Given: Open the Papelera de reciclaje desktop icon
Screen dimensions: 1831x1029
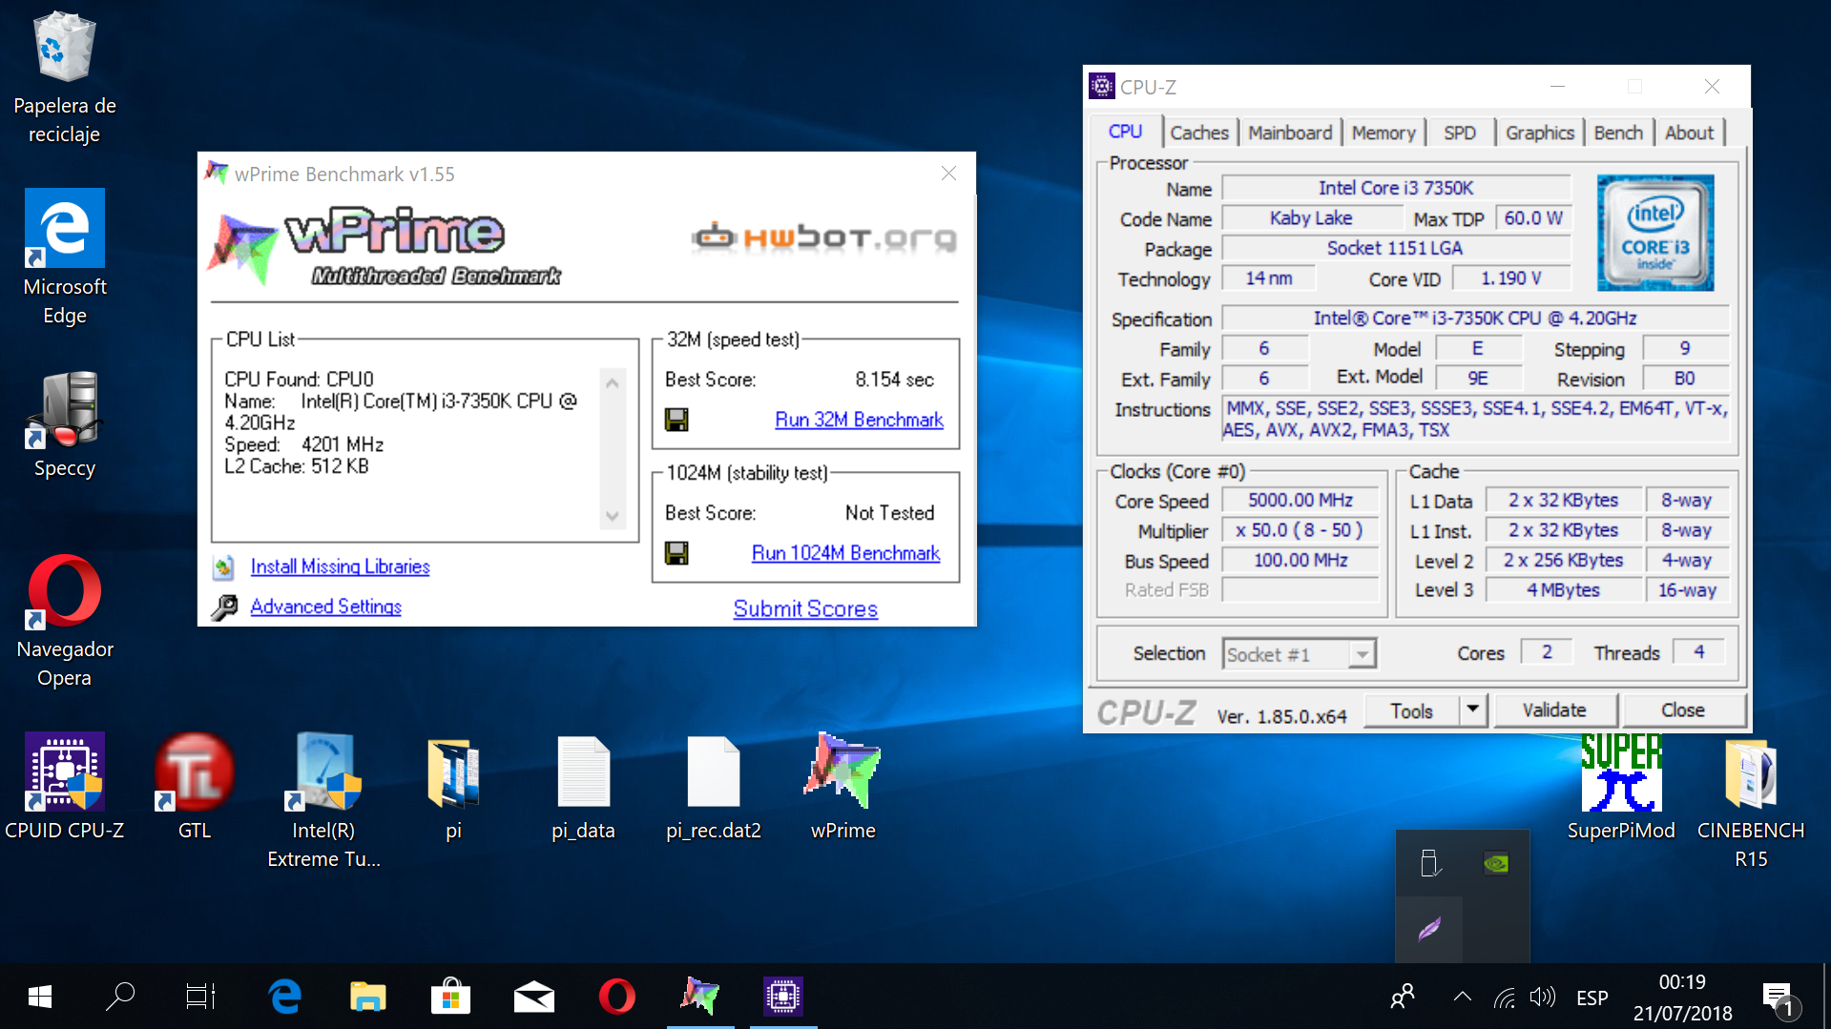Looking at the screenshot, I should pyautogui.click(x=65, y=78).
